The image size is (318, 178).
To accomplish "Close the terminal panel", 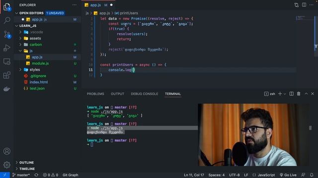I will [313, 93].
